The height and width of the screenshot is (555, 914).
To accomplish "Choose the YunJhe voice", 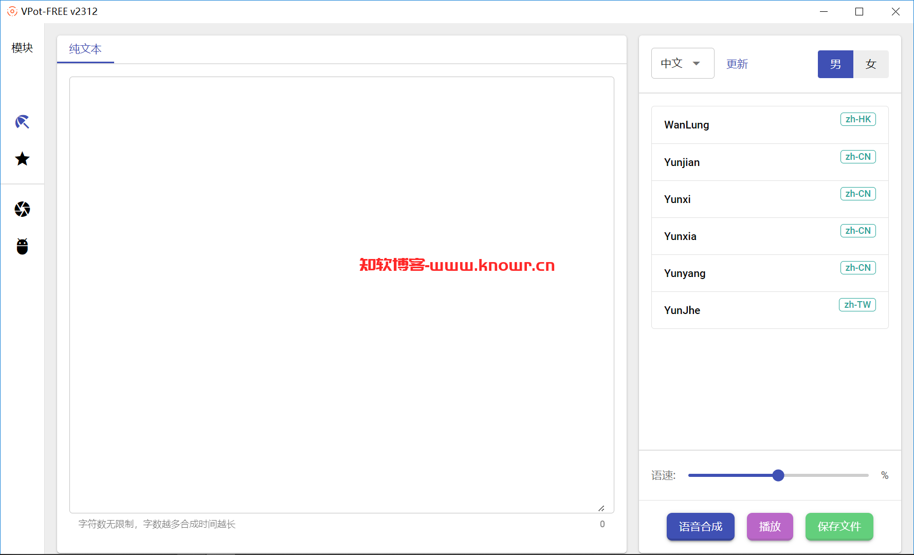I will click(770, 310).
